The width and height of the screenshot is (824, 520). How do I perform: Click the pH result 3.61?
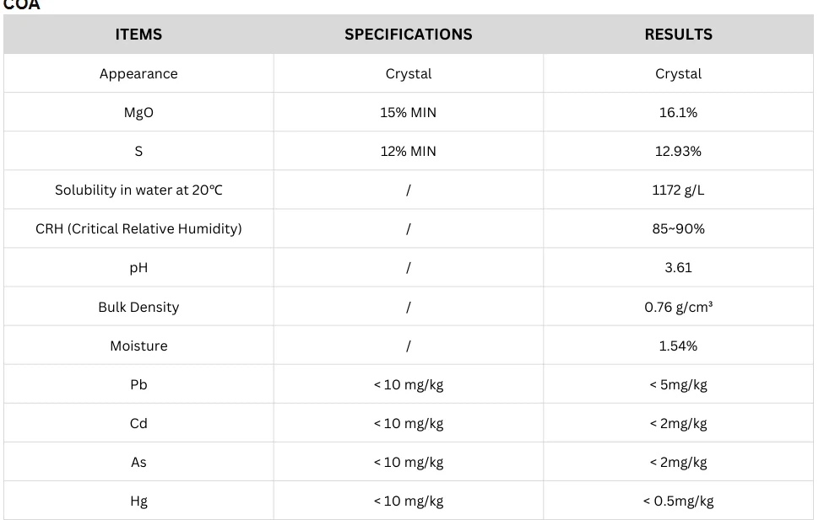(x=678, y=267)
